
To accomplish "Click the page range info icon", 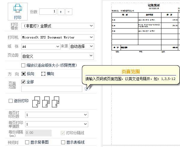I will click(x=86, y=89).
